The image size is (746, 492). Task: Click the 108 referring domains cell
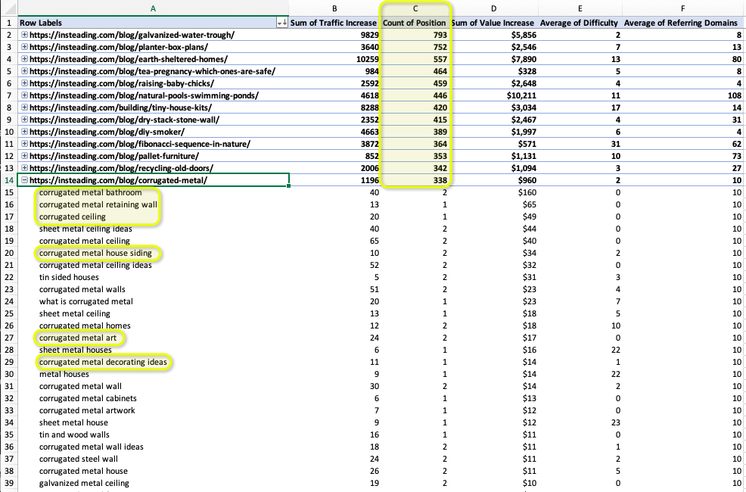tap(682, 95)
